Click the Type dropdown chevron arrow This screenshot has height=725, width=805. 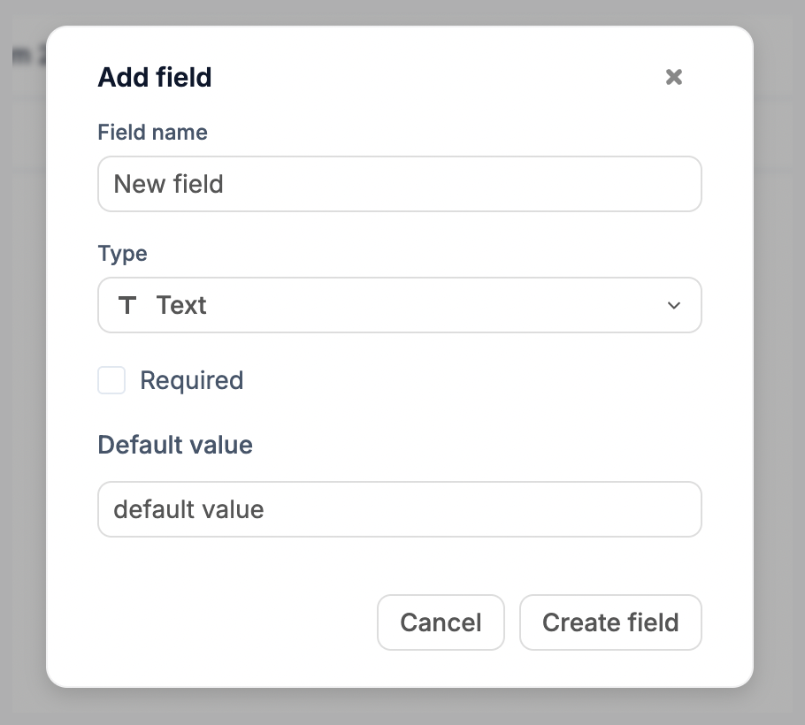click(674, 306)
